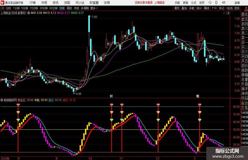Enable the 画线 drawing tools

point(207,8)
